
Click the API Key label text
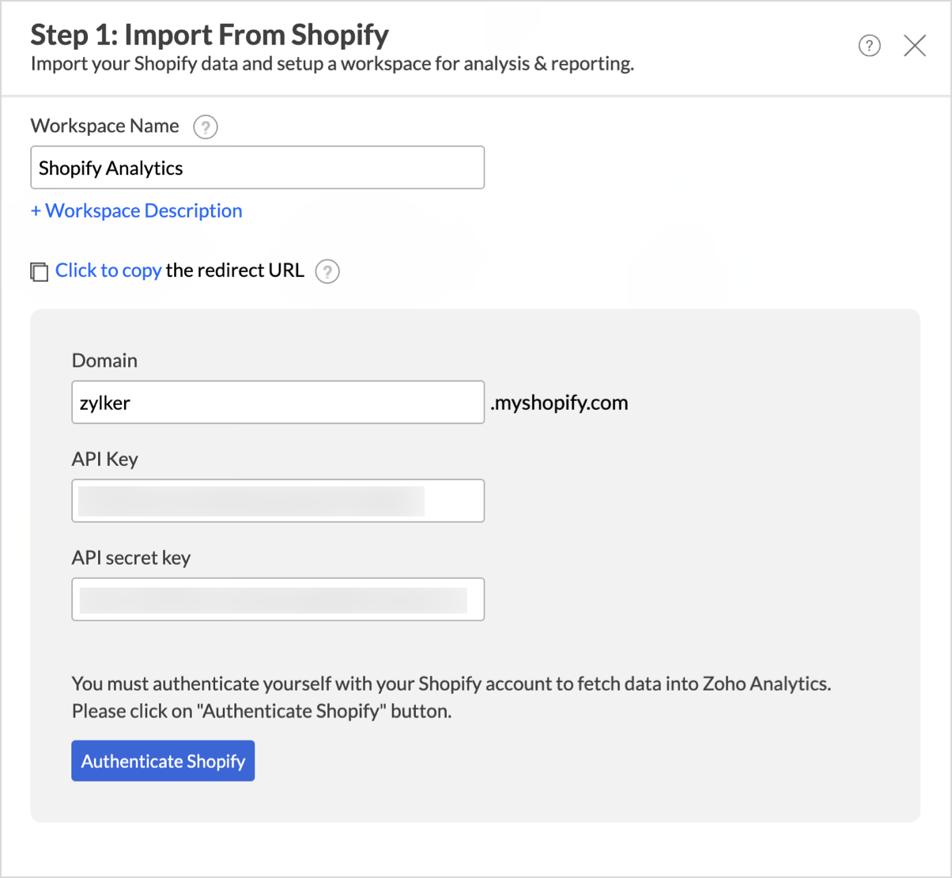click(x=104, y=460)
